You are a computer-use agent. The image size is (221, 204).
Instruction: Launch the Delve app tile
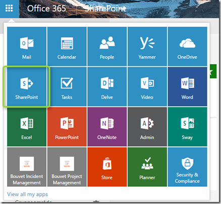point(107,87)
